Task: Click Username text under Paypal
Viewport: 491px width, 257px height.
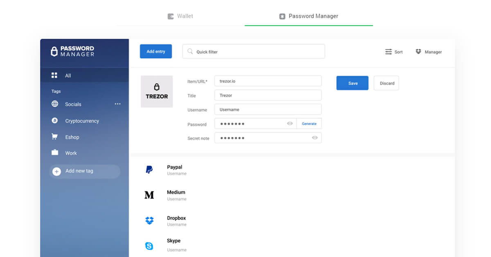Action: tap(177, 174)
